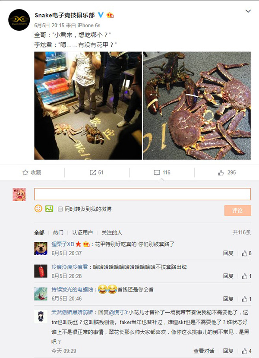This screenshot has width=259, height=358.
Task: Open the crowd photo thumbnail
Action: tap(88, 106)
